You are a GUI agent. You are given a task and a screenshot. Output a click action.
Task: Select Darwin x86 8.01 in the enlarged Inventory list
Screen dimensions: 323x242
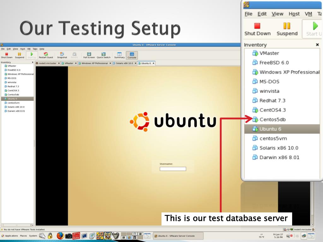(282, 157)
